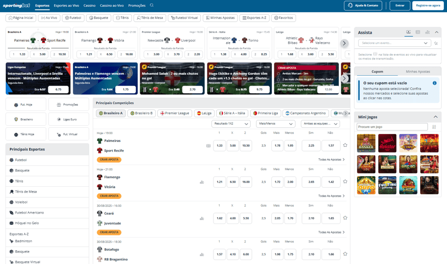Favorite the Ceará vs Juventude match
The image size is (447, 264).
click(x=345, y=218)
